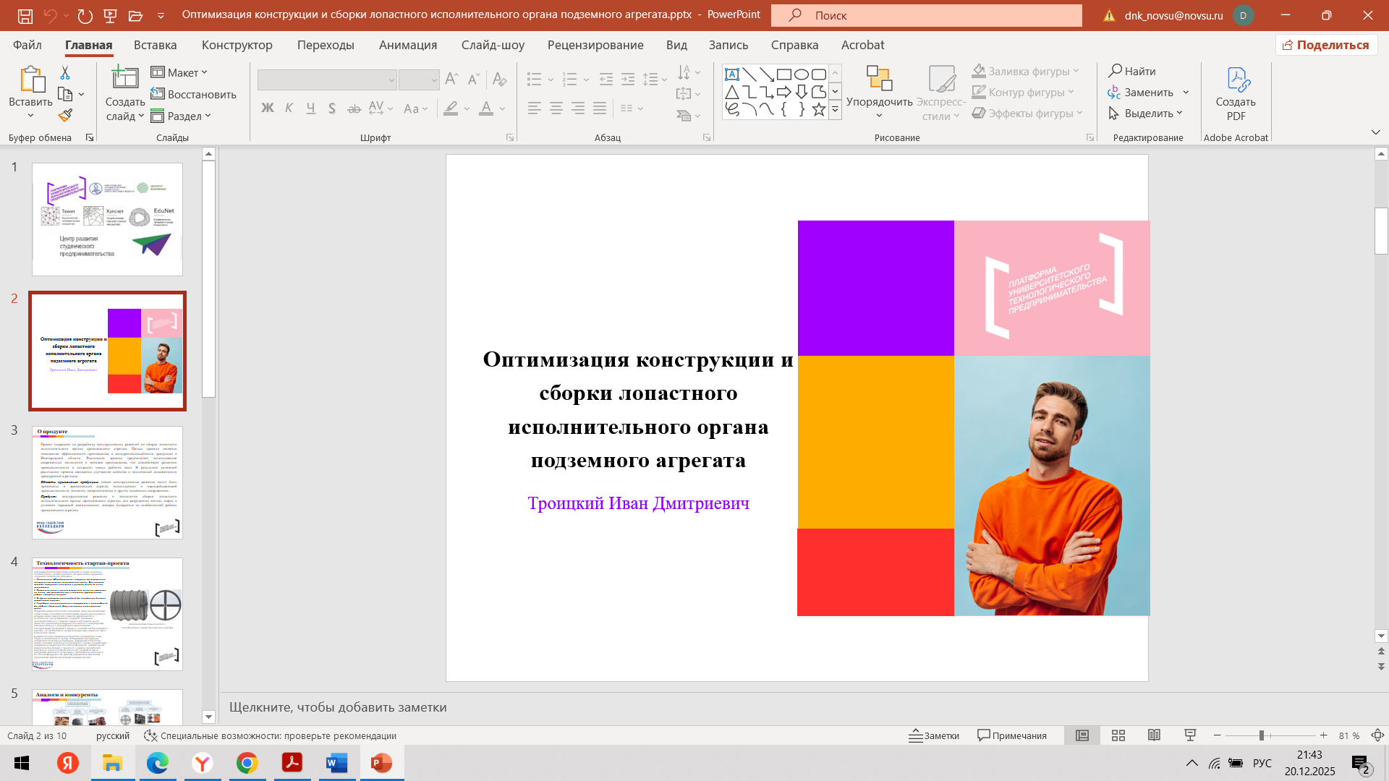Toggle Comments (Примечания) pane
Viewport: 1389px width, 781px height.
point(1012,735)
